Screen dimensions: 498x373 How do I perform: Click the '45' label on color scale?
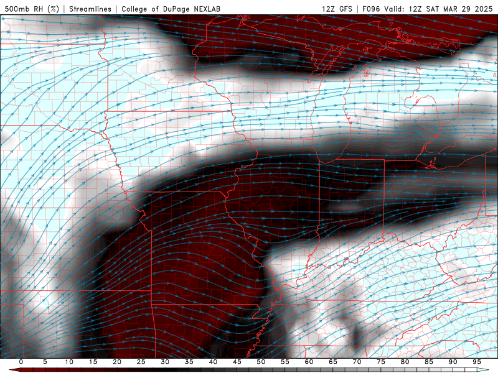click(237, 362)
